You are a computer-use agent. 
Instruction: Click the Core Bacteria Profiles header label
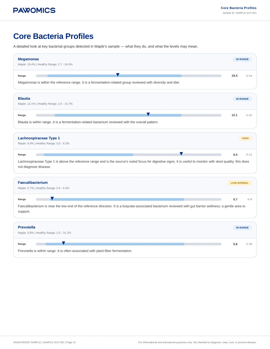pyautogui.click(x=238, y=8)
